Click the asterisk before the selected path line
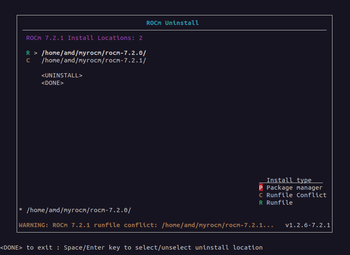 point(20,210)
